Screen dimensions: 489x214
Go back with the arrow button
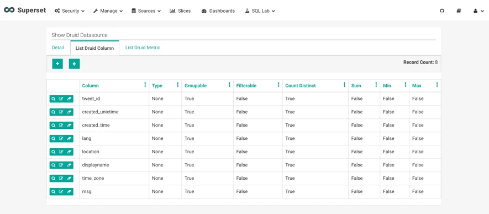(74, 64)
